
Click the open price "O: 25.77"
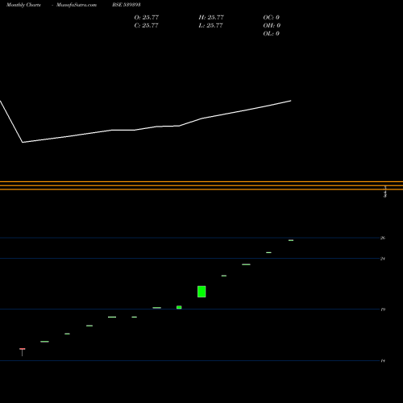point(147,17)
